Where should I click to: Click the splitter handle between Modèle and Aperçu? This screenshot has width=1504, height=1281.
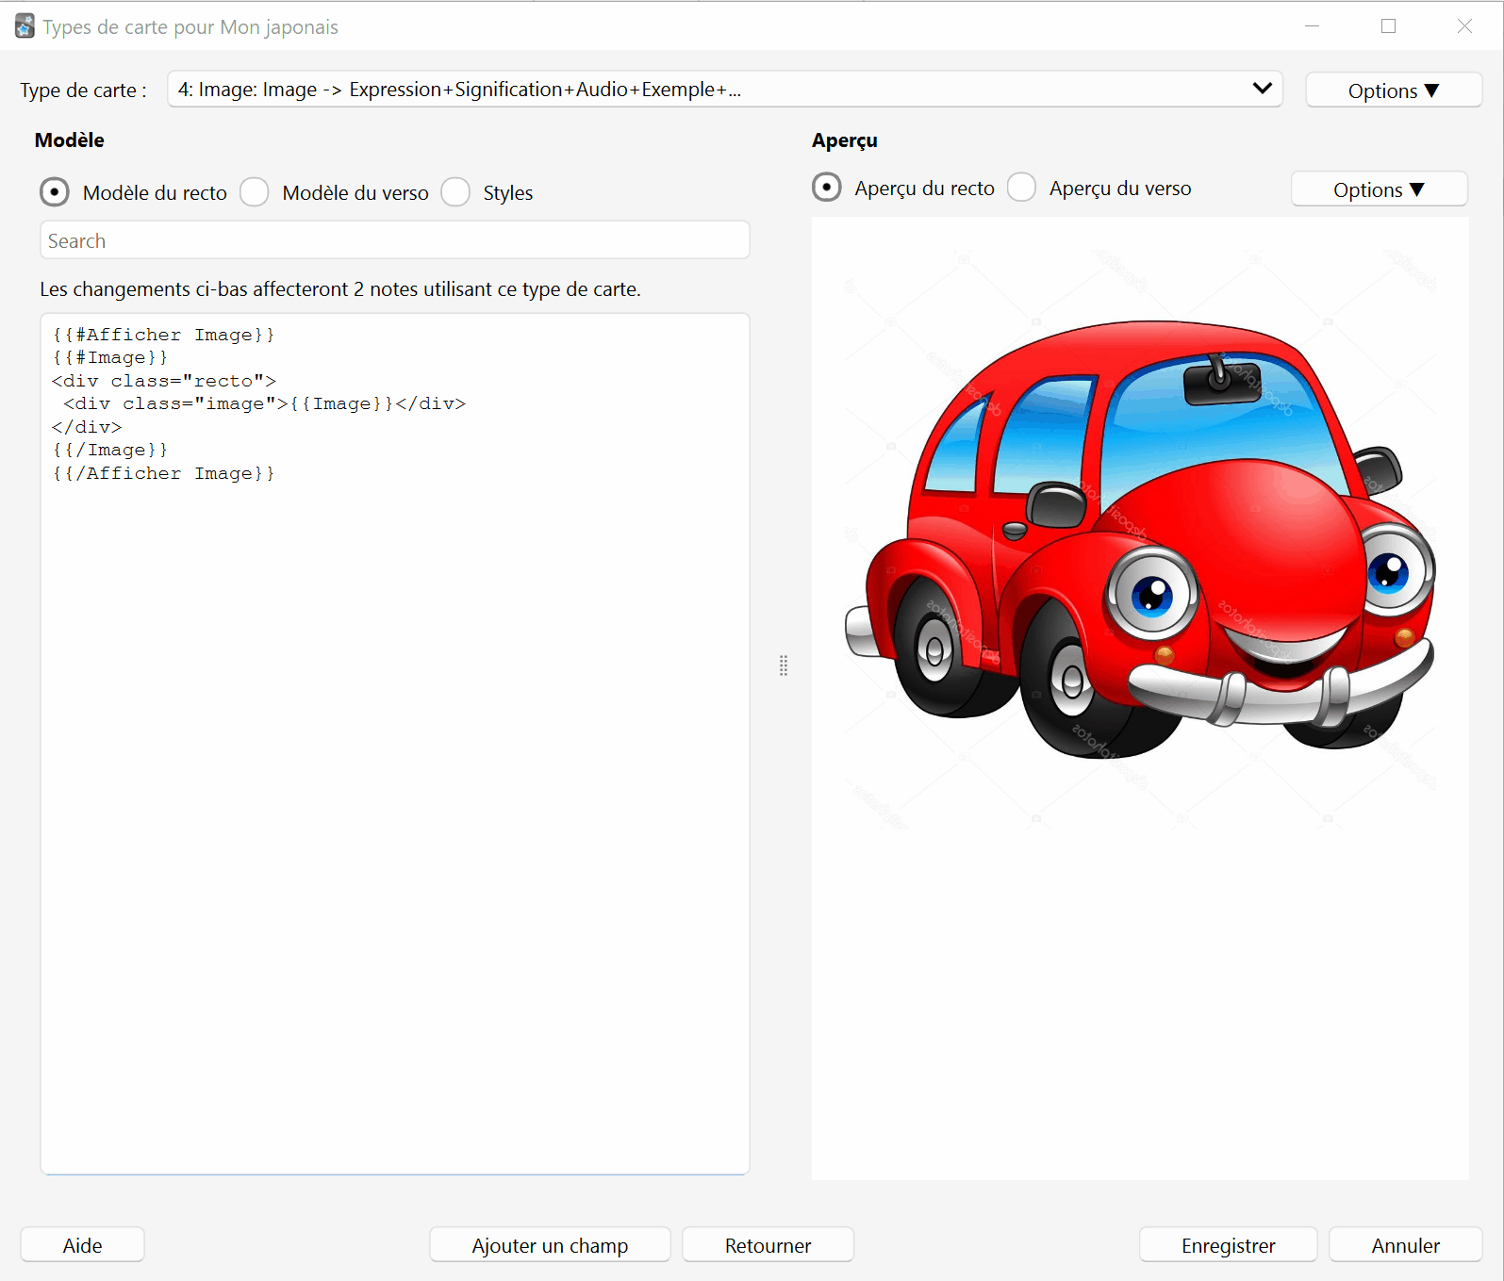pyautogui.click(x=784, y=665)
